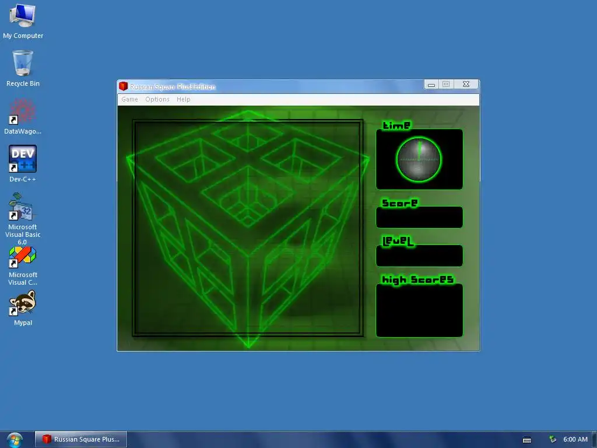Viewport: 597px width, 448px height.
Task: Select the DataWagon shortcut icon
Action: [x=23, y=117]
